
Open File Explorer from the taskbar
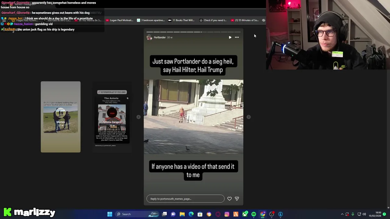tap(182, 214)
